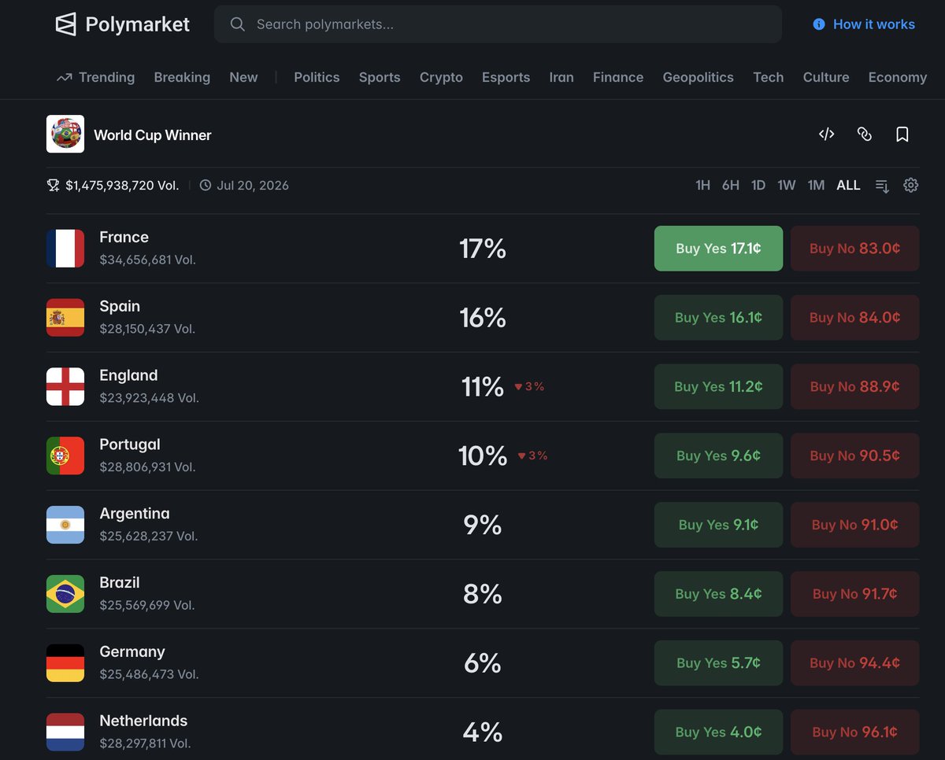
Task: Open the Iran category
Action: [x=561, y=77]
